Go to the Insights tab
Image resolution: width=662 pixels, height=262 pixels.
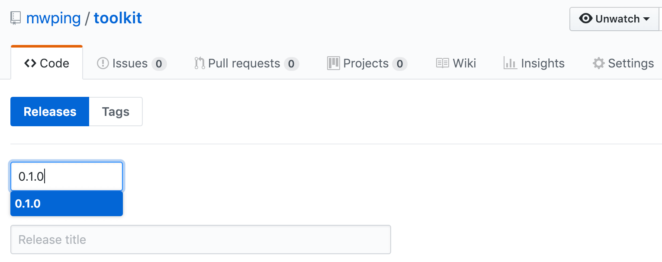[x=534, y=64]
